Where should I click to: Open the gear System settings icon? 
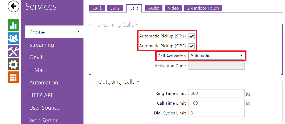coord(13,64)
